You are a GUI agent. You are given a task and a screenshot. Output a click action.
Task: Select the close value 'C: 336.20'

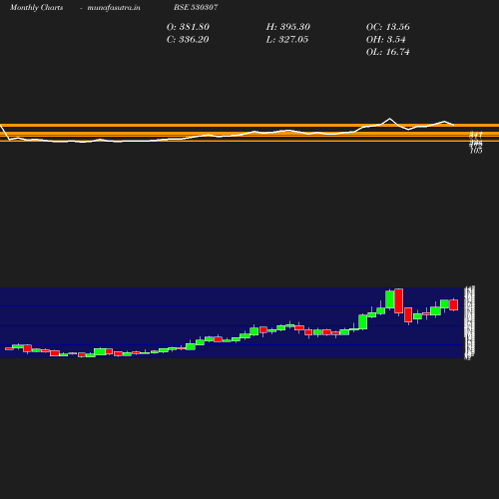pyautogui.click(x=188, y=40)
